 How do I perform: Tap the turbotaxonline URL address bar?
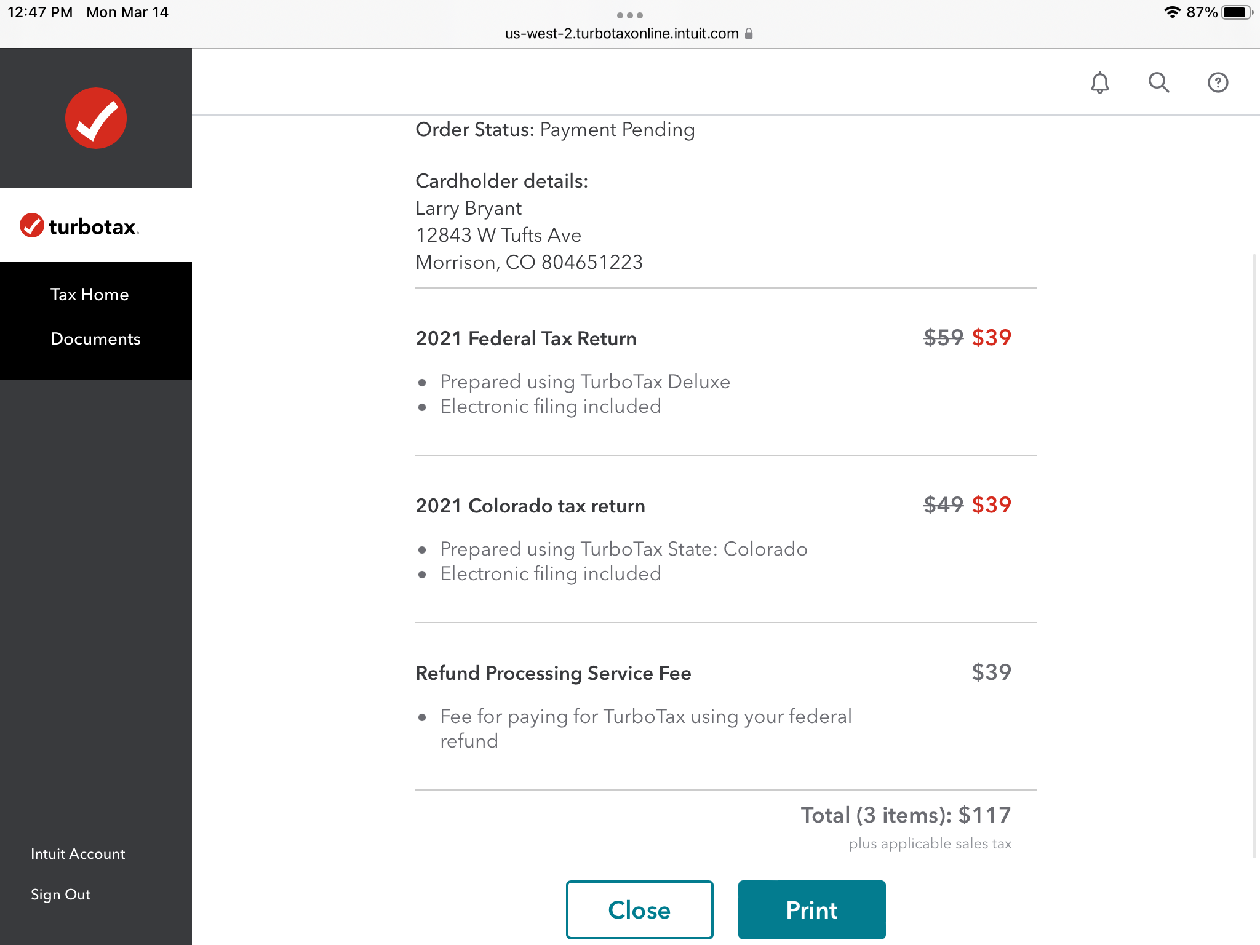coord(621,34)
